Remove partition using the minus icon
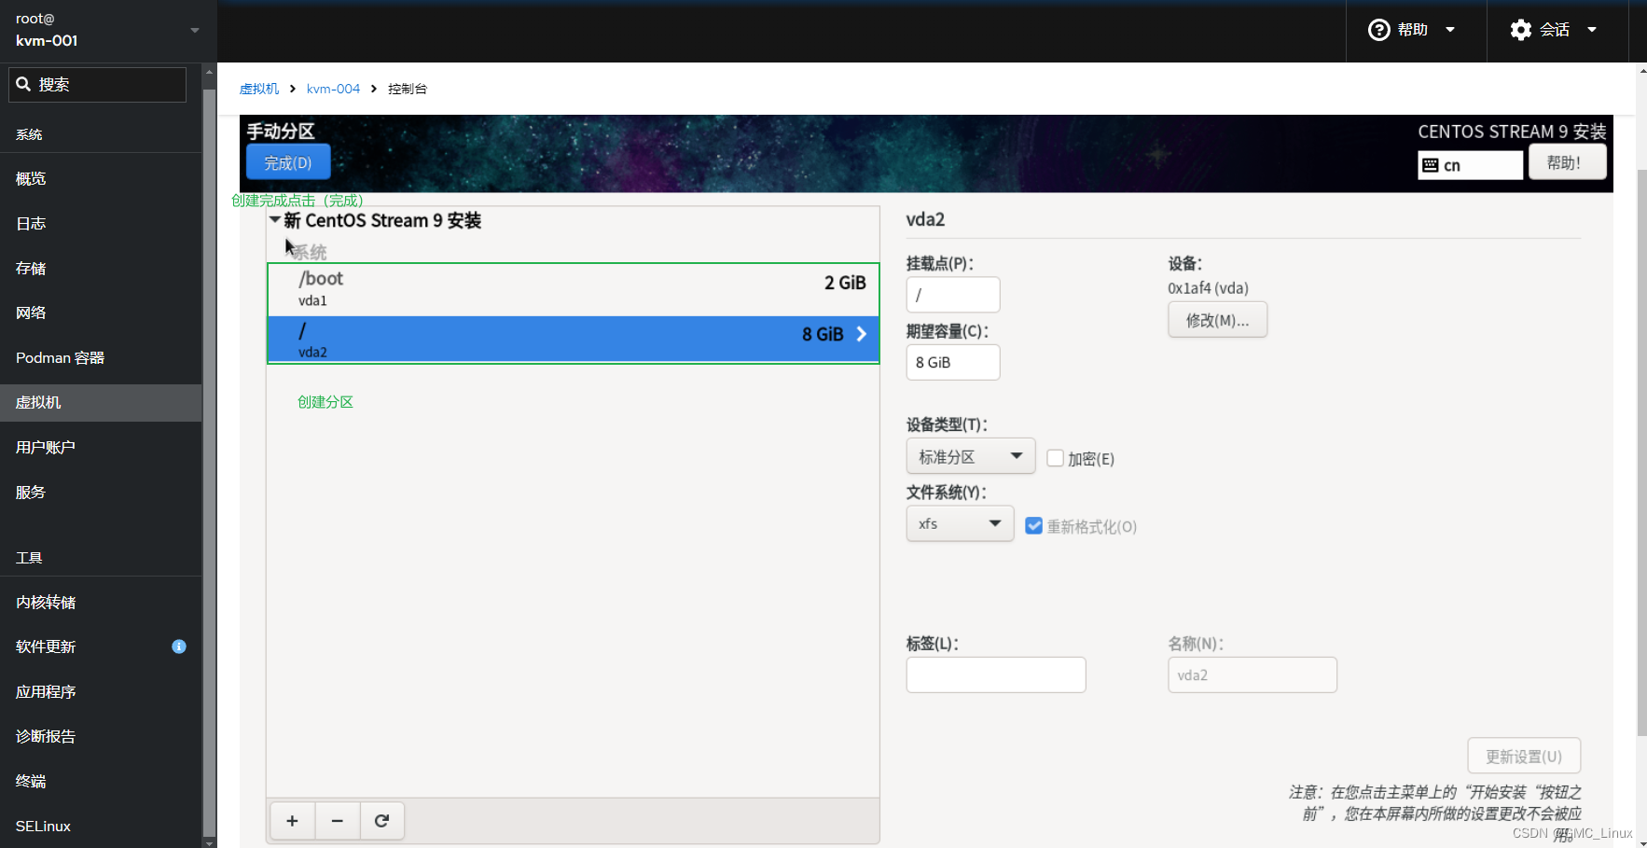1647x848 pixels. click(337, 821)
